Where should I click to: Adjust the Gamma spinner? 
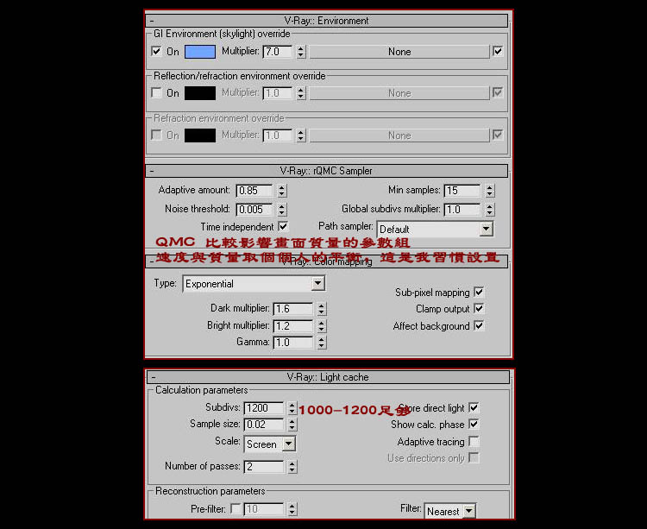click(322, 343)
